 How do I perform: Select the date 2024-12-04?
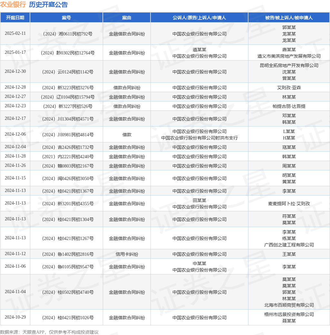(15, 147)
